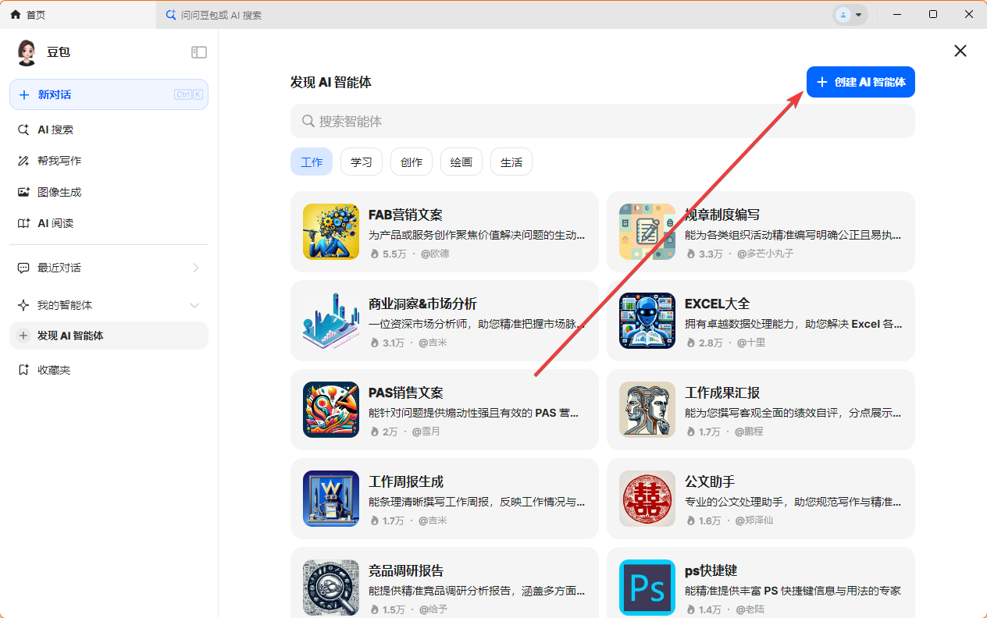The width and height of the screenshot is (987, 618).
Task: Click the Doubao avatar icon in sidebar
Action: coord(27,52)
